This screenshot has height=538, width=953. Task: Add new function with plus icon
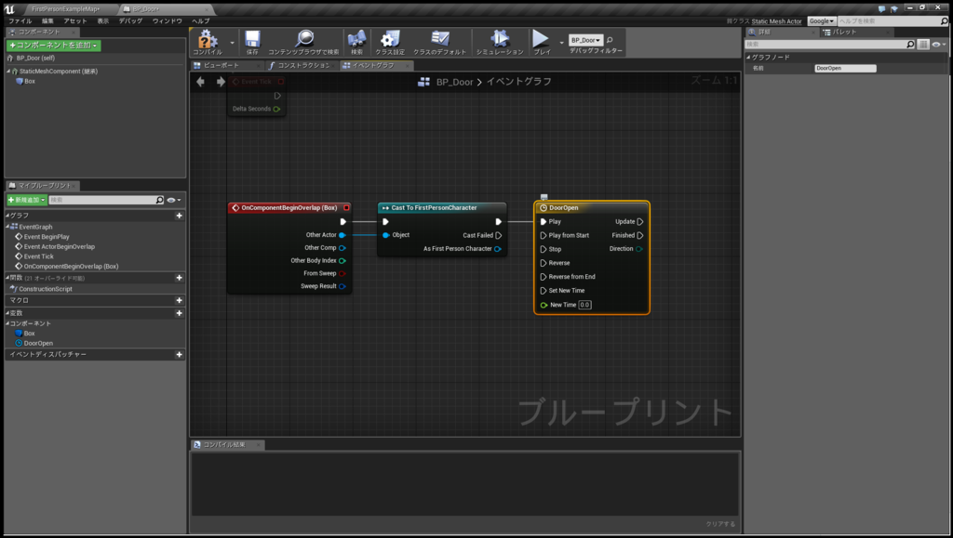(x=180, y=278)
